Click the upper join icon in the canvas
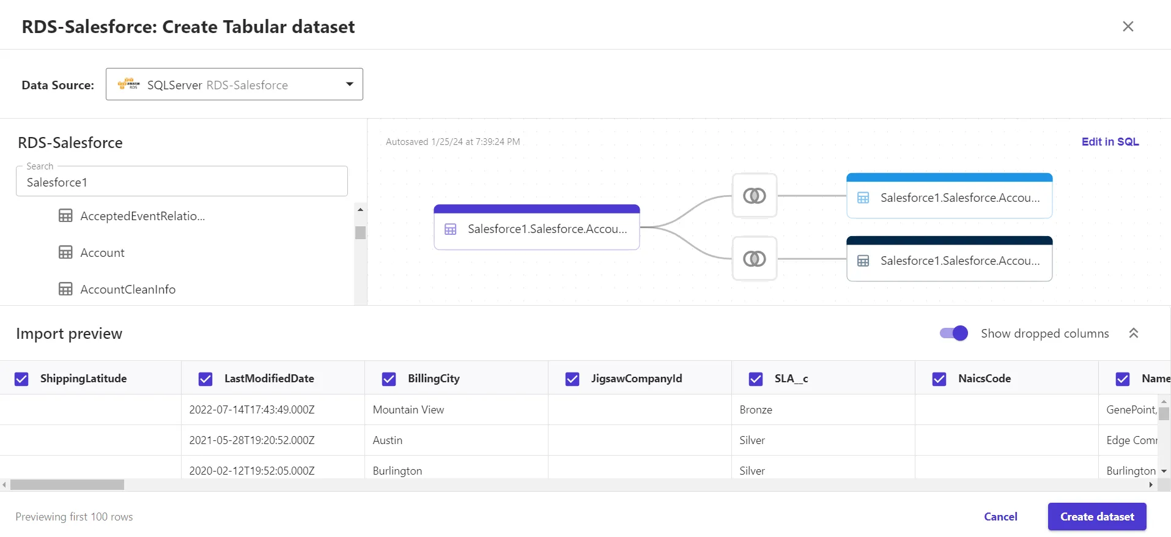The width and height of the screenshot is (1171, 537). click(754, 196)
